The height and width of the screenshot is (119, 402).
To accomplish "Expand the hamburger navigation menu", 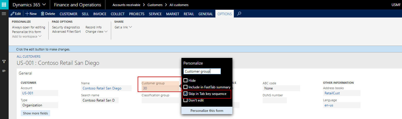I will click(4, 14).
